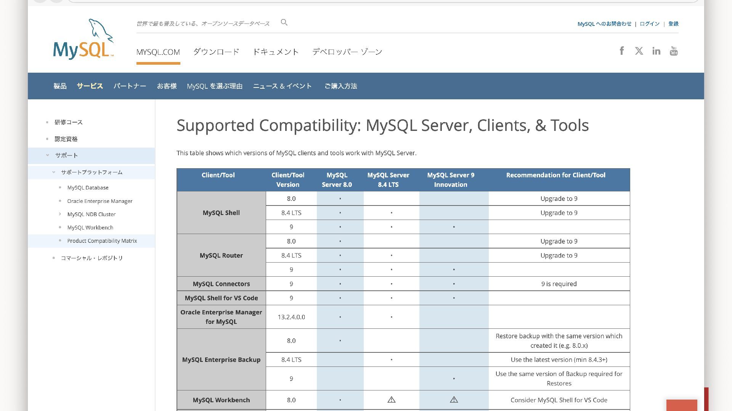The width and height of the screenshot is (732, 411).
Task: Open MySQL Workbench sidebar link
Action: tap(90, 228)
